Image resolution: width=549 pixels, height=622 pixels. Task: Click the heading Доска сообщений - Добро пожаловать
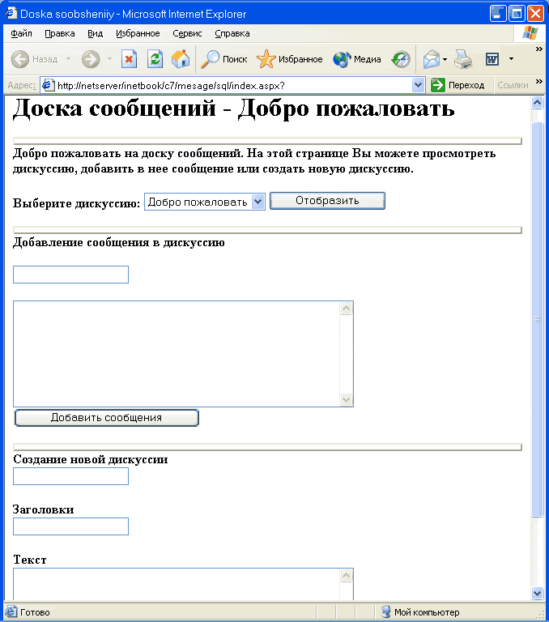(234, 109)
